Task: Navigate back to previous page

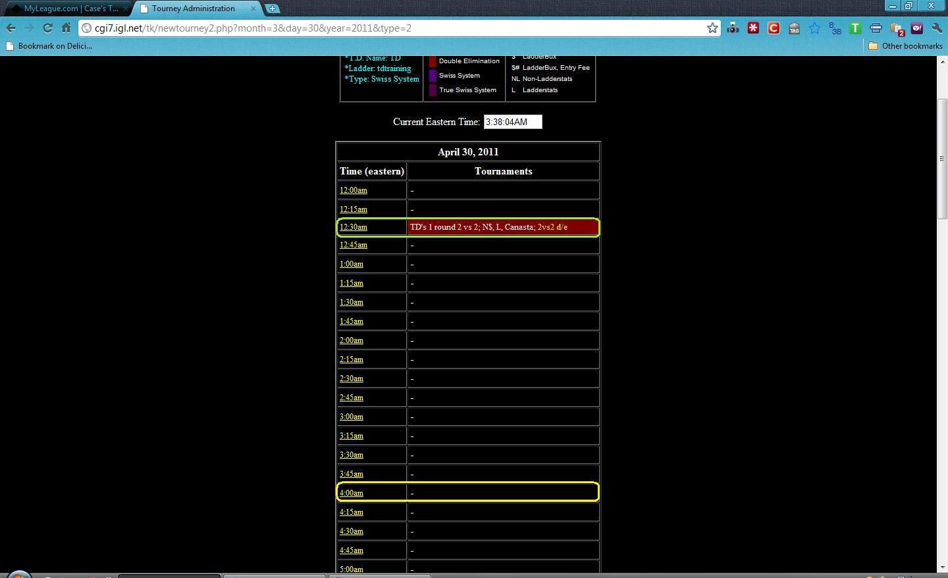Action: (x=11, y=28)
